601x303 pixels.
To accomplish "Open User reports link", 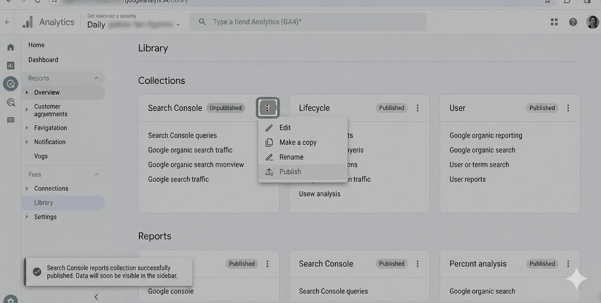I will pos(467,179).
